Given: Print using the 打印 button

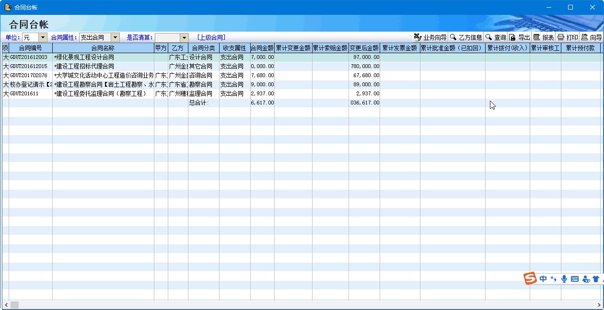Looking at the screenshot, I should pos(568,37).
